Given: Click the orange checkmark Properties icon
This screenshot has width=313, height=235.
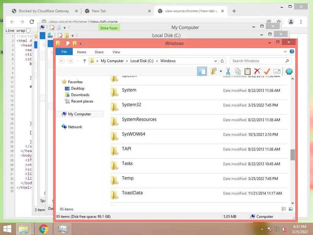Looking at the screenshot, I should tap(267, 71).
